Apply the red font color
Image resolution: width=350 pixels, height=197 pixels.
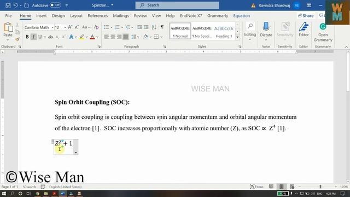tap(92, 37)
